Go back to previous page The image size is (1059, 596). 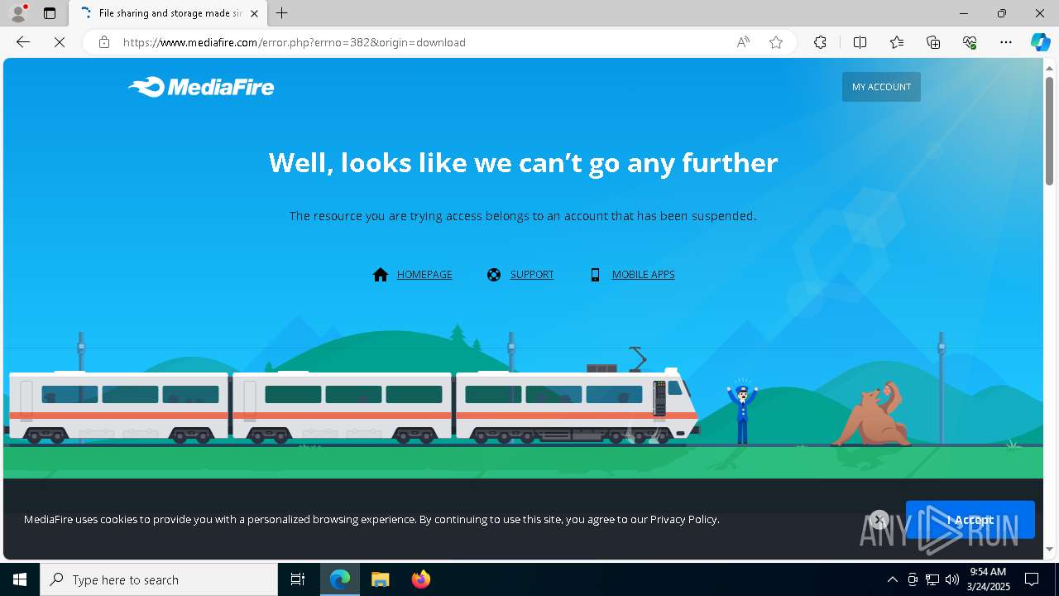pyautogui.click(x=23, y=42)
